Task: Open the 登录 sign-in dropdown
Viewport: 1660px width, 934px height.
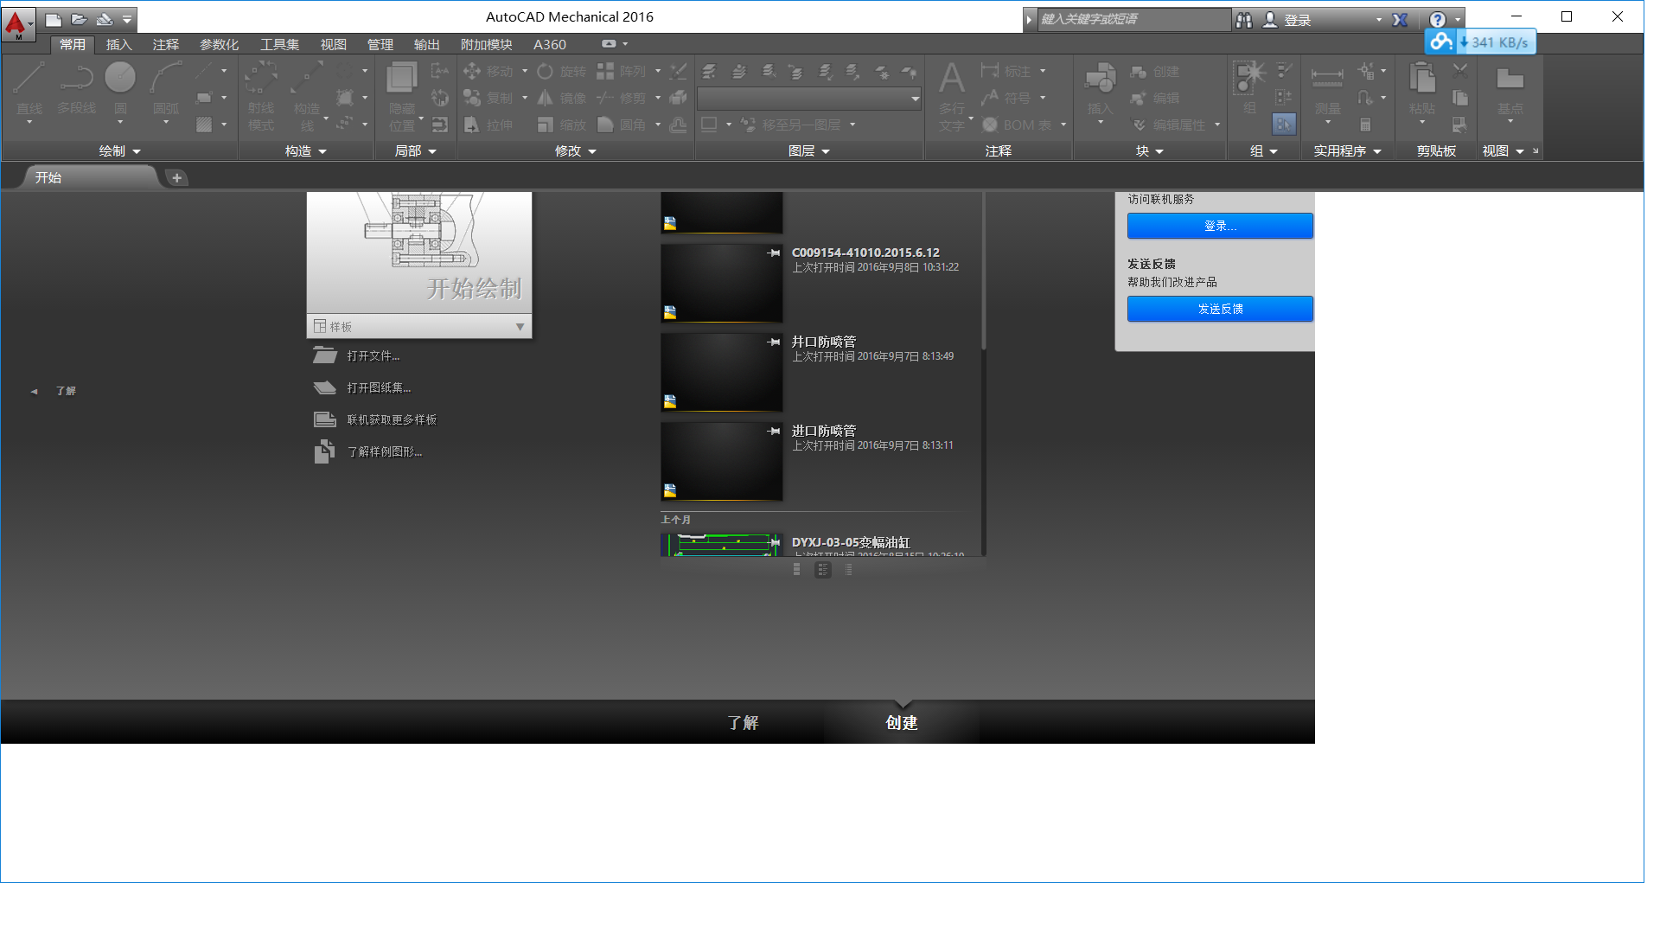Action: (1379, 20)
